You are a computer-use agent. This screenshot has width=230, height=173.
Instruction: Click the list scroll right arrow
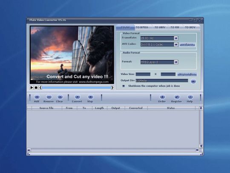pyautogui.click(x=197, y=150)
